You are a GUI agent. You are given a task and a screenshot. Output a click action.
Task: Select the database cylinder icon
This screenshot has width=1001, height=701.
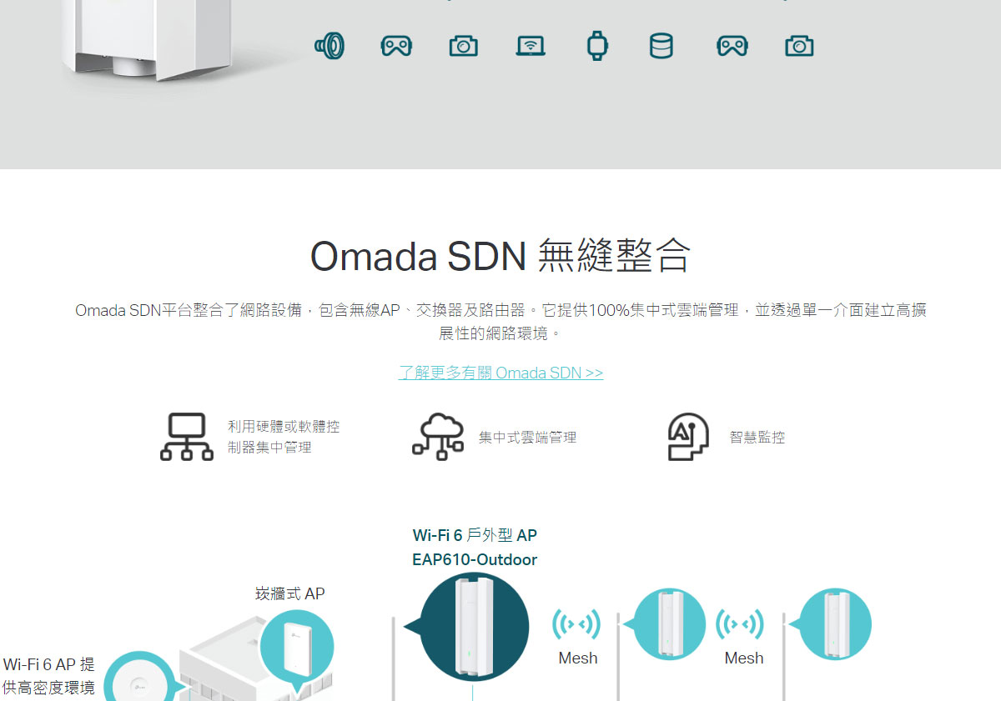pyautogui.click(x=661, y=45)
